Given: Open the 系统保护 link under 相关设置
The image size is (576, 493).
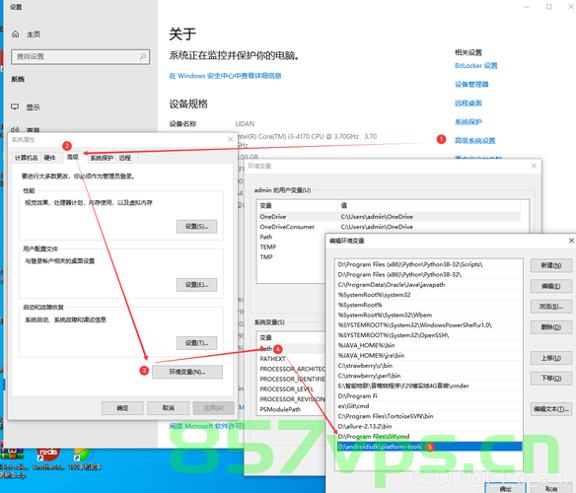Looking at the screenshot, I should [468, 122].
